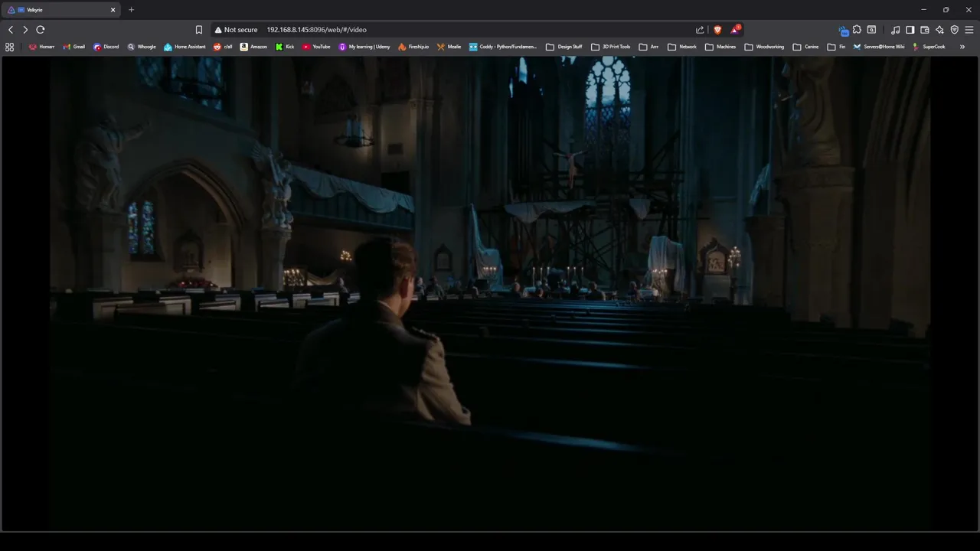Open the SuperCook bookmark
Viewport: 980px width, 551px height.
[929, 47]
